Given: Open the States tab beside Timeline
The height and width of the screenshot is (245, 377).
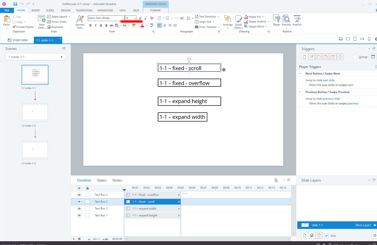Looking at the screenshot, I should tap(102, 180).
